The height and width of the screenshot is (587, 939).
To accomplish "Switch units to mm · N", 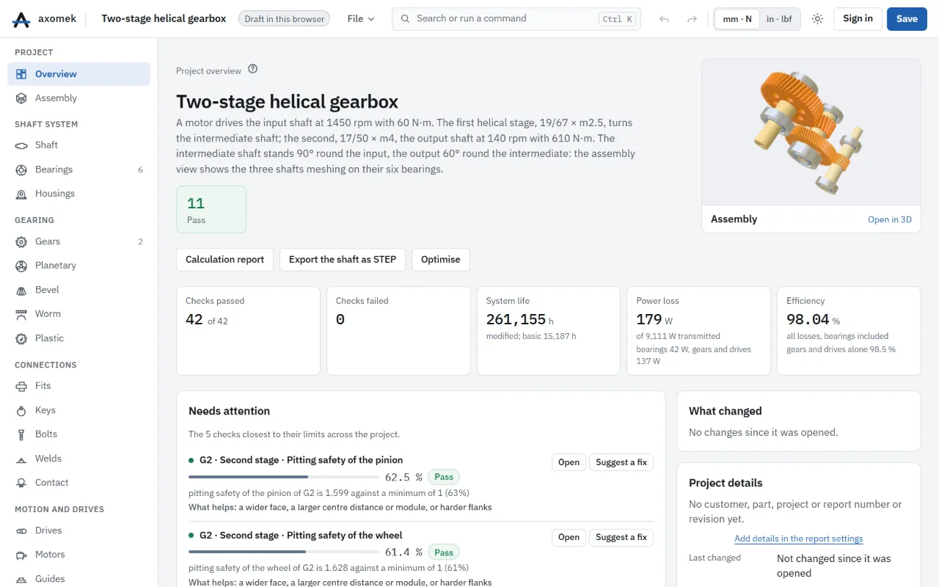I will (x=737, y=19).
